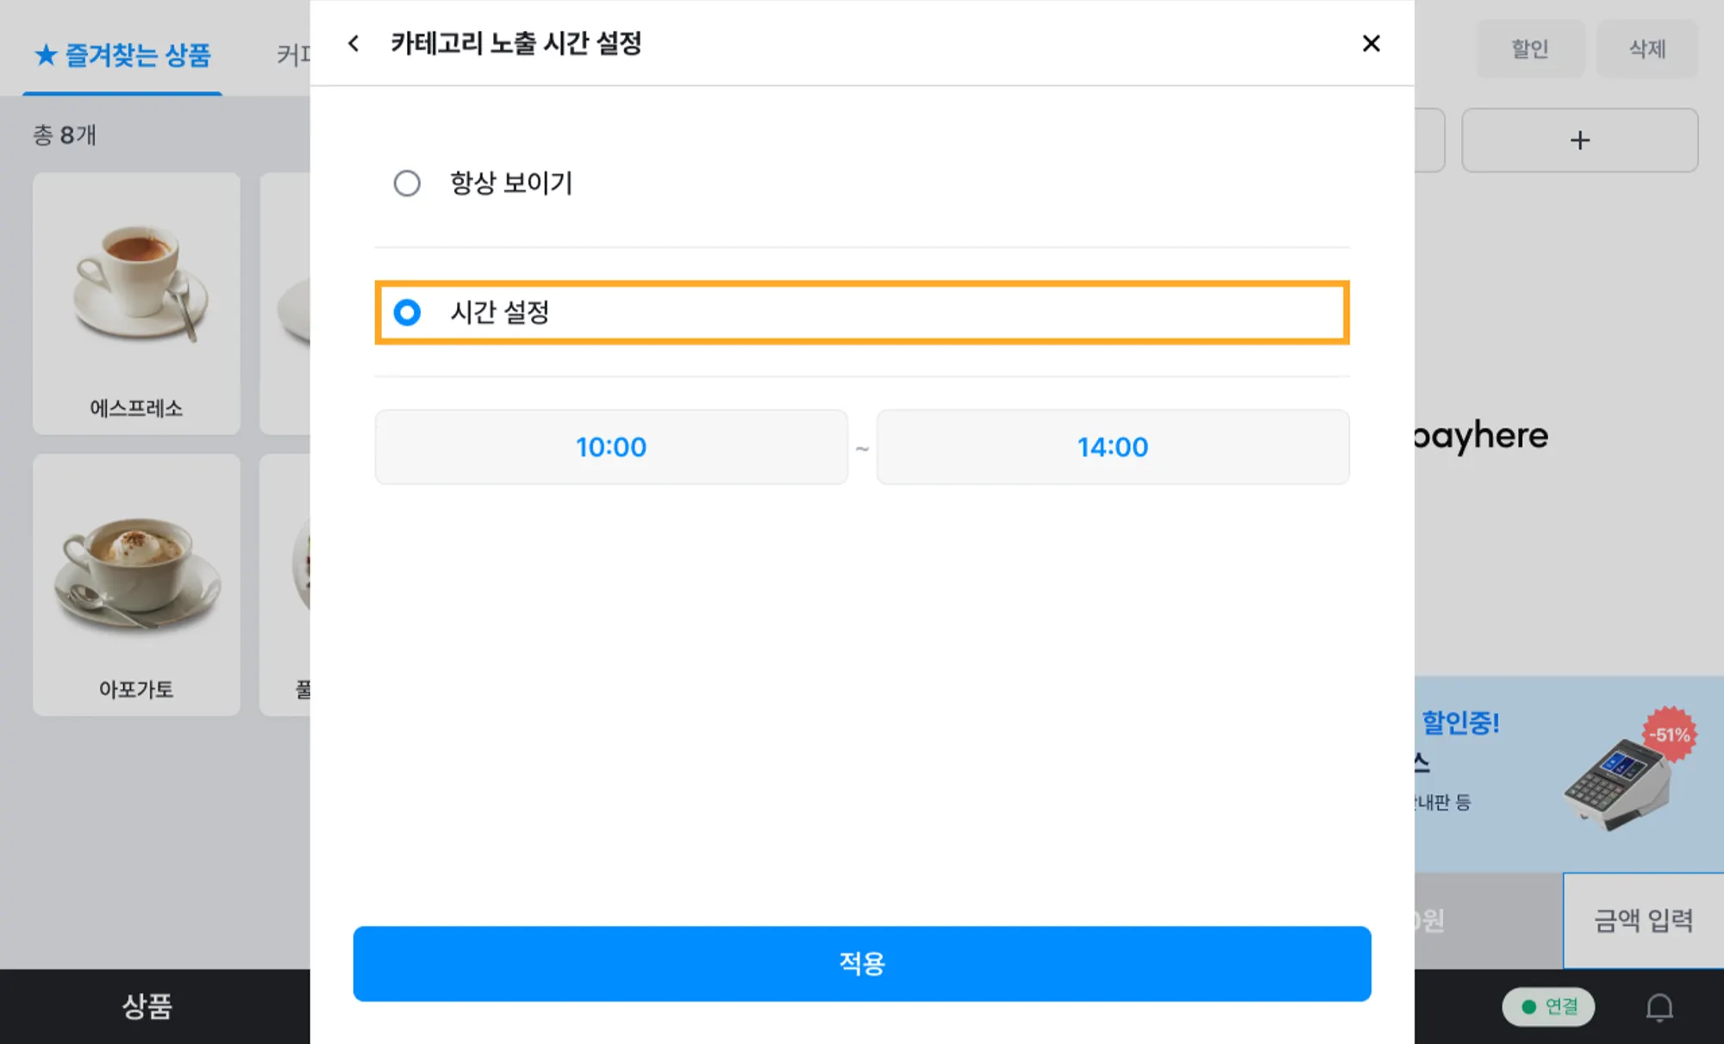
Task: Close the category exposure time dialog
Action: pyautogui.click(x=1371, y=43)
